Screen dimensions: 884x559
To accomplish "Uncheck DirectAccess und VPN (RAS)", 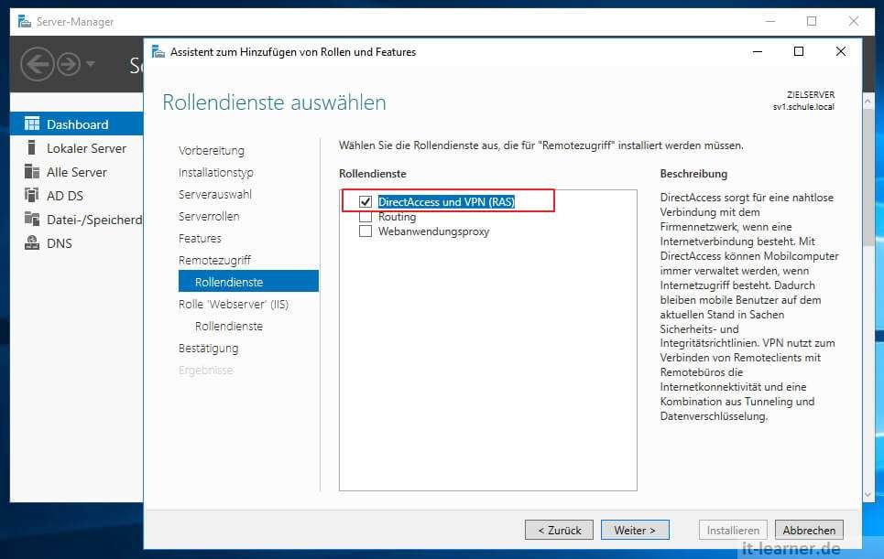I will 366,202.
